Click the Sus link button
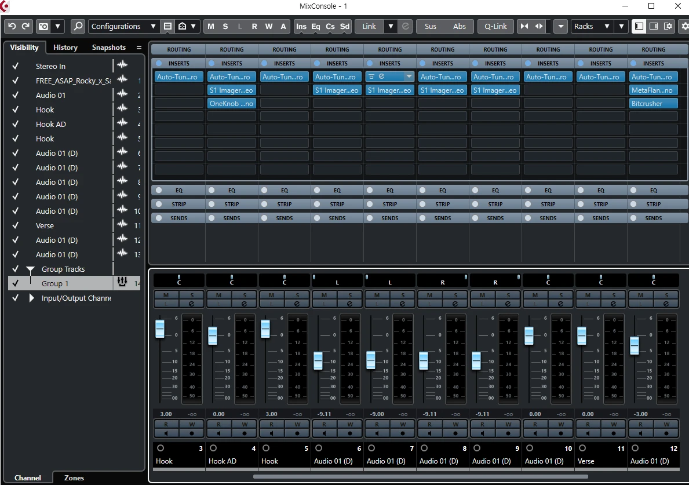 [x=431, y=26]
